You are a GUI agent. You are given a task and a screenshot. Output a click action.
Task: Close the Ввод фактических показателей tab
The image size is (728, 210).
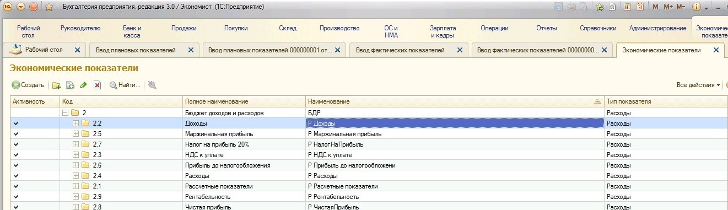coord(460,50)
